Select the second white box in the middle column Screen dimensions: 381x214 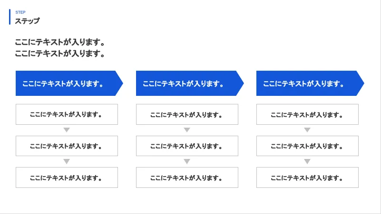tap(187, 146)
